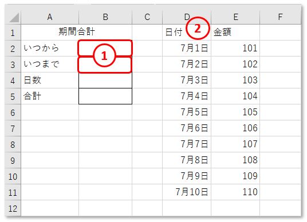
Task: Select the 日数 result cell B4
Action: tap(105, 80)
